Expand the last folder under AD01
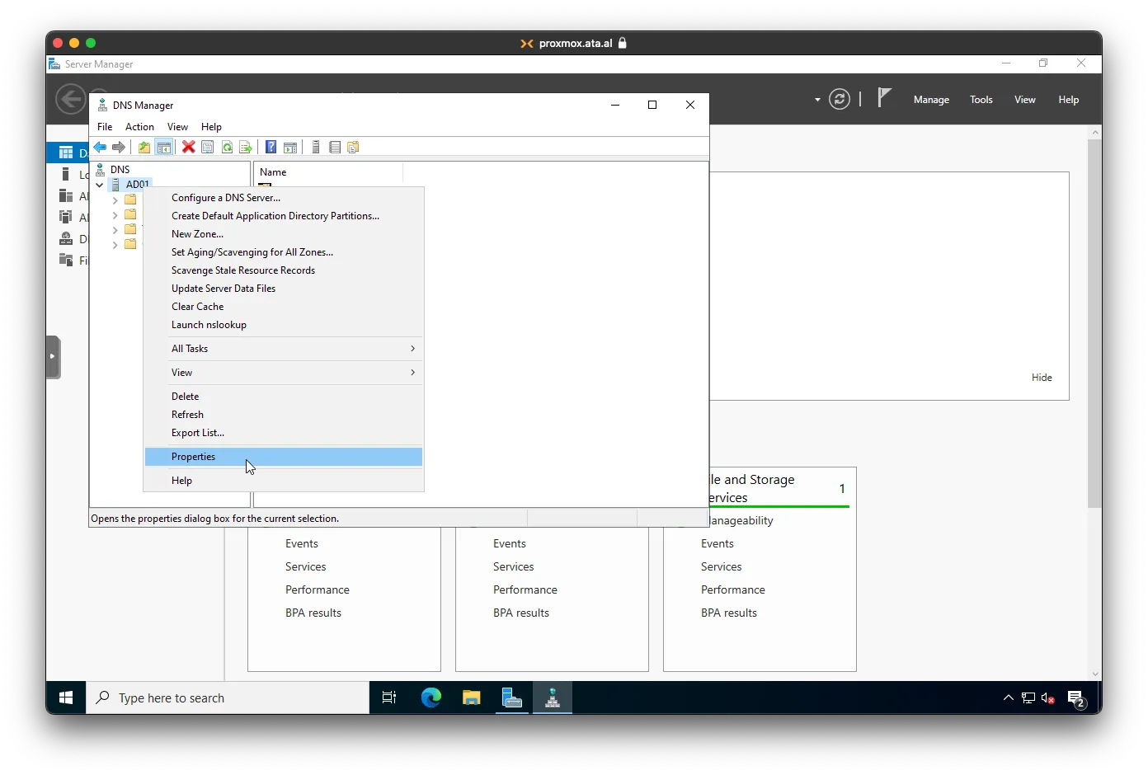 click(x=115, y=244)
